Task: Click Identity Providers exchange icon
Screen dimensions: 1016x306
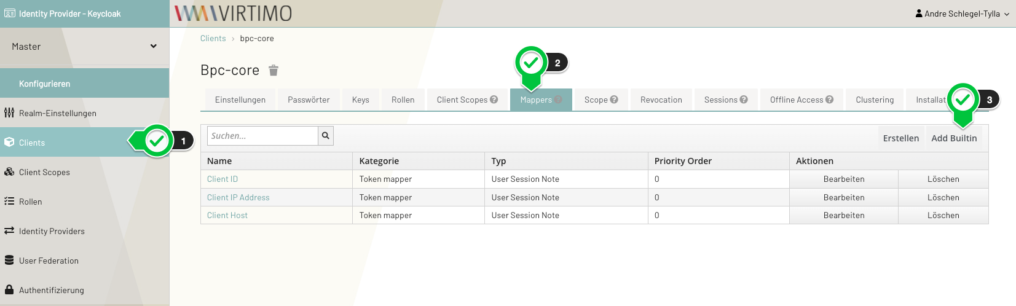Action: click(x=9, y=231)
